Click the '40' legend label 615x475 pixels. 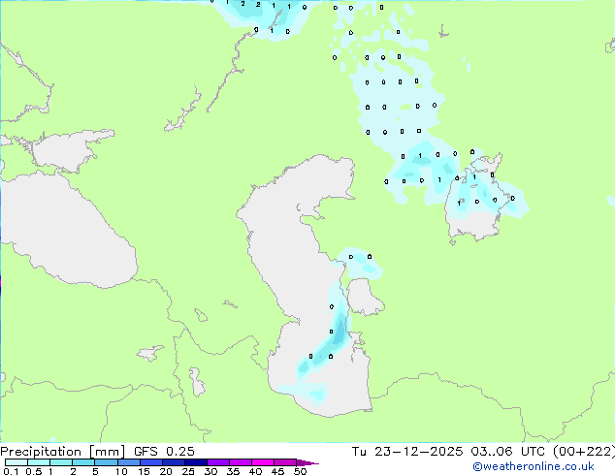pyautogui.click(x=255, y=471)
